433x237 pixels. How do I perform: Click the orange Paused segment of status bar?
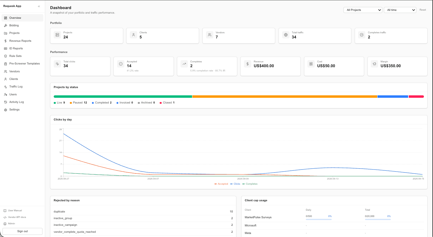click(285, 97)
